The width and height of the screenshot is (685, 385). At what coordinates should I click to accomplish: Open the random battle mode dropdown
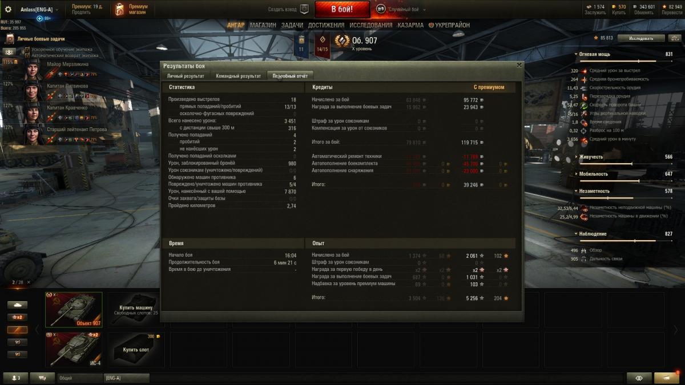400,9
